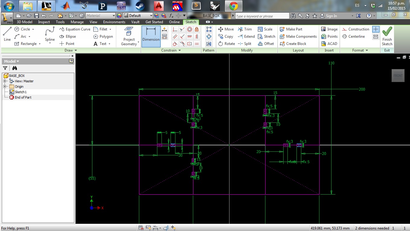Select the Spline tool
This screenshot has width=410, height=231.
coord(50,35)
